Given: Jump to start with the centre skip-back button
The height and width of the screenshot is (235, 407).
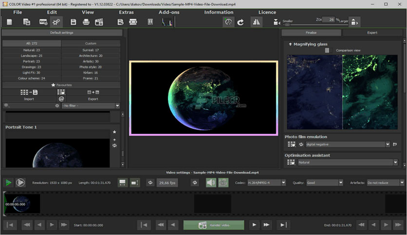Looking at the screenshot, I should [144, 225].
